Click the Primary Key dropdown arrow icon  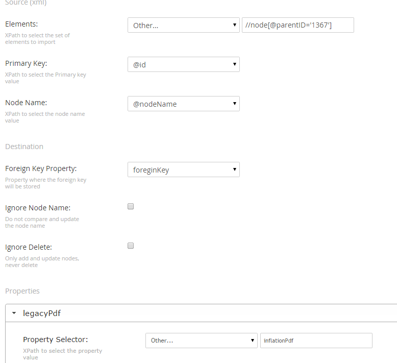234,64
